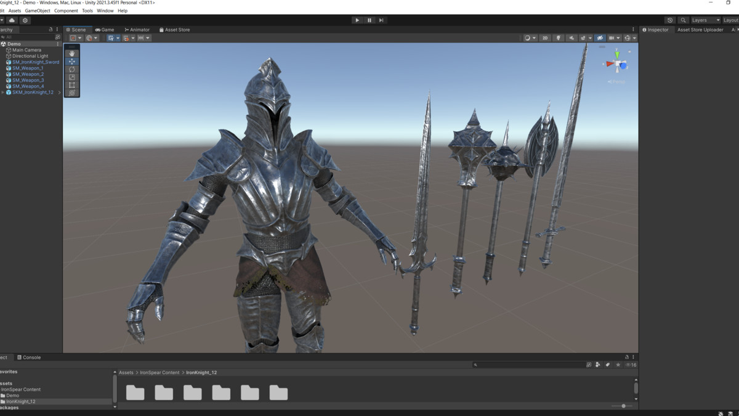Click the Play button
The width and height of the screenshot is (739, 416).
[x=357, y=20]
